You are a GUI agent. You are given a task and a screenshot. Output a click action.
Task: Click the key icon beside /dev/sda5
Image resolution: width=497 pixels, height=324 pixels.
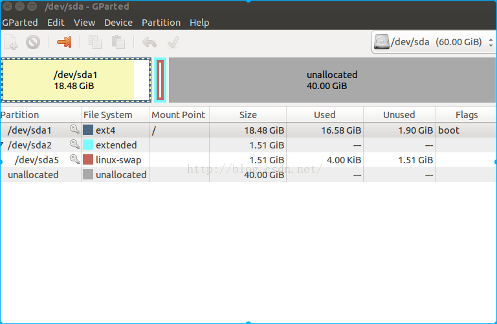click(75, 159)
